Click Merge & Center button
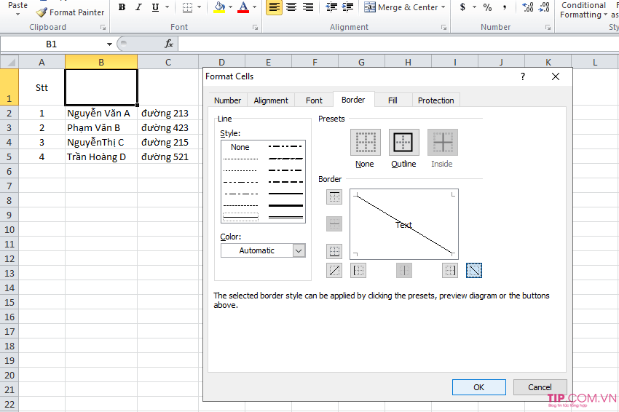Image resolution: width=619 pixels, height=412 pixels. 401,7
